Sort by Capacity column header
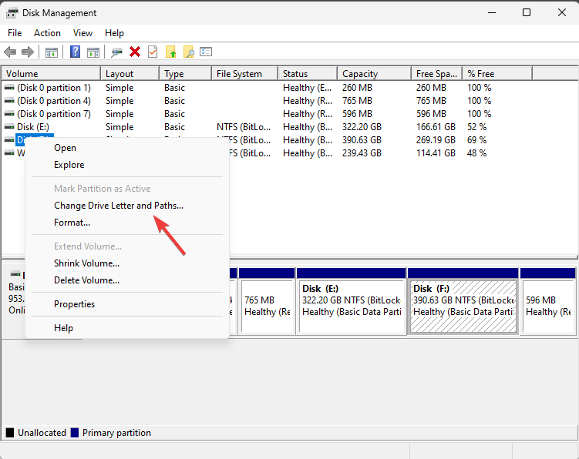Screen dimensions: 579x459 tap(375, 74)
